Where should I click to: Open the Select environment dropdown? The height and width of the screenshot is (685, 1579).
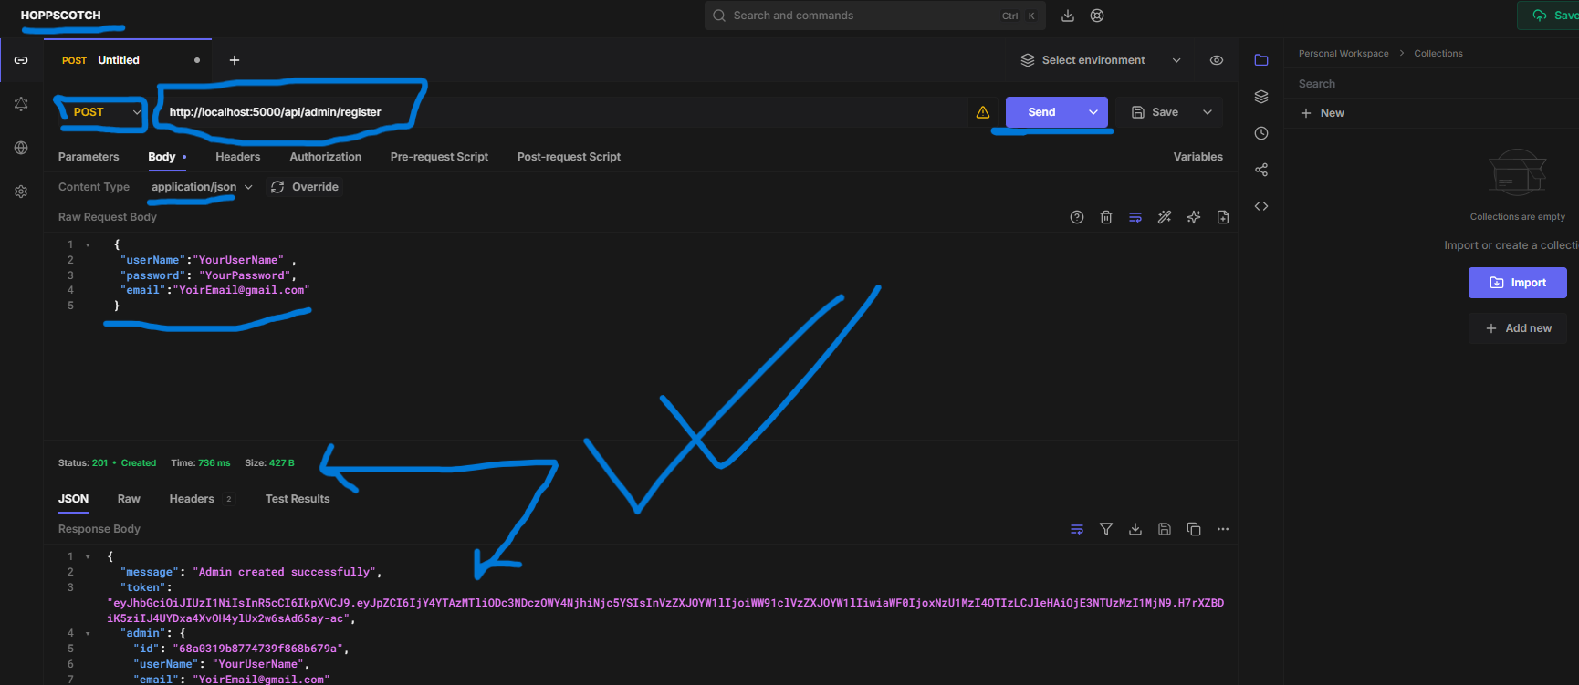click(1100, 60)
